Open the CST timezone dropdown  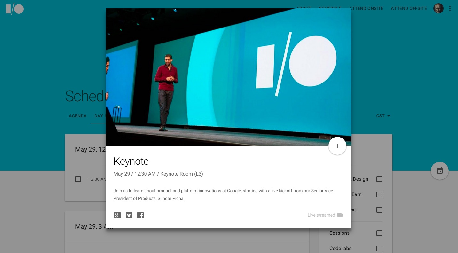383,116
